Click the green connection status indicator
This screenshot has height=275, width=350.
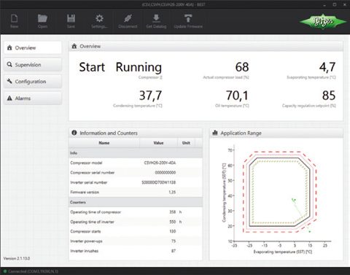pos(5,271)
